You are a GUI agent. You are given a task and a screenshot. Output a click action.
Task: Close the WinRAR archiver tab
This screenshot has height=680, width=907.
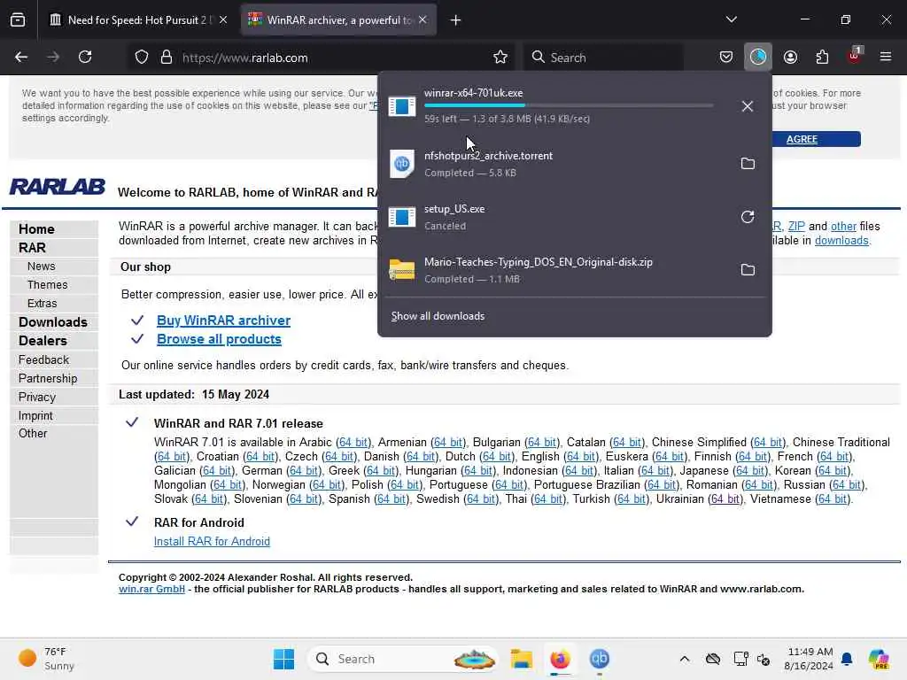click(x=422, y=20)
